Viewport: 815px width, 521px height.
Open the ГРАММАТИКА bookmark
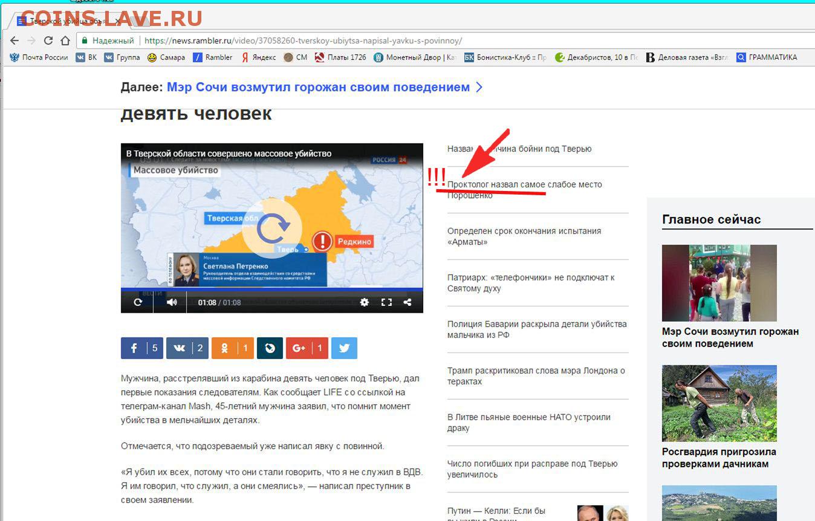767,57
